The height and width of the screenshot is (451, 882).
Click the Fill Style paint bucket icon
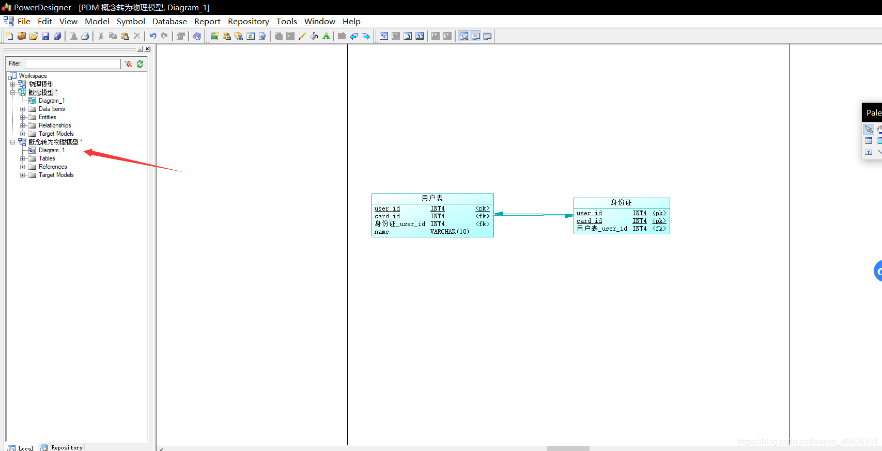[314, 36]
